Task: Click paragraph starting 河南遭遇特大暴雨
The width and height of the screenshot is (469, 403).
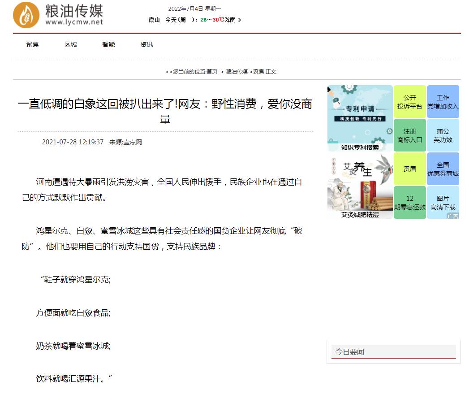Action: point(162,190)
